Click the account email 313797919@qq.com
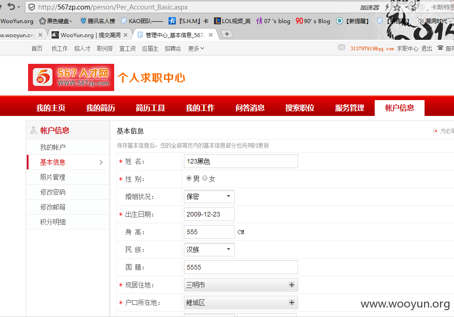This screenshot has height=317, width=454. 372,48
